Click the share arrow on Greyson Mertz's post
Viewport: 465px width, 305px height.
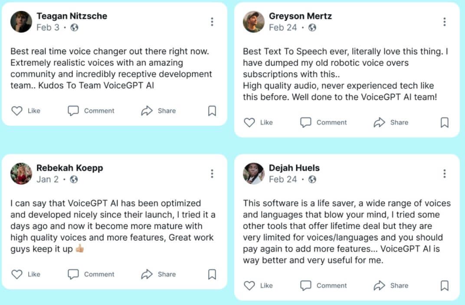coord(380,123)
